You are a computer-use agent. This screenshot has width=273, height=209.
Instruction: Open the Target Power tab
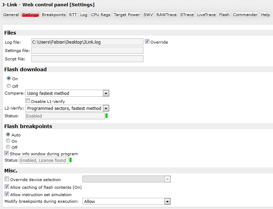127,15
